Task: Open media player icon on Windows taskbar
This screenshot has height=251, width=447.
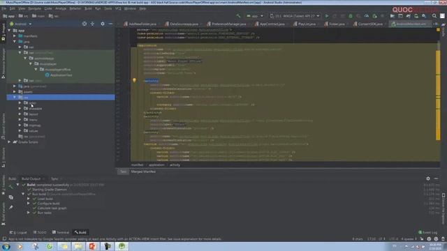Action: point(20,246)
